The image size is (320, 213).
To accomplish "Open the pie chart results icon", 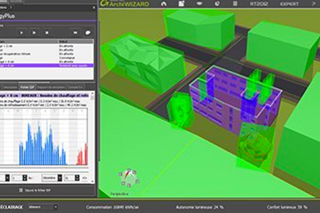I will coord(217,4).
